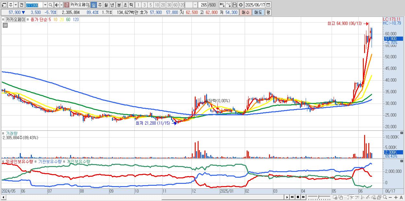Click the overlapping windows icon in bottom toolbar
This screenshot has height=201, width=405.
tap(340, 197)
